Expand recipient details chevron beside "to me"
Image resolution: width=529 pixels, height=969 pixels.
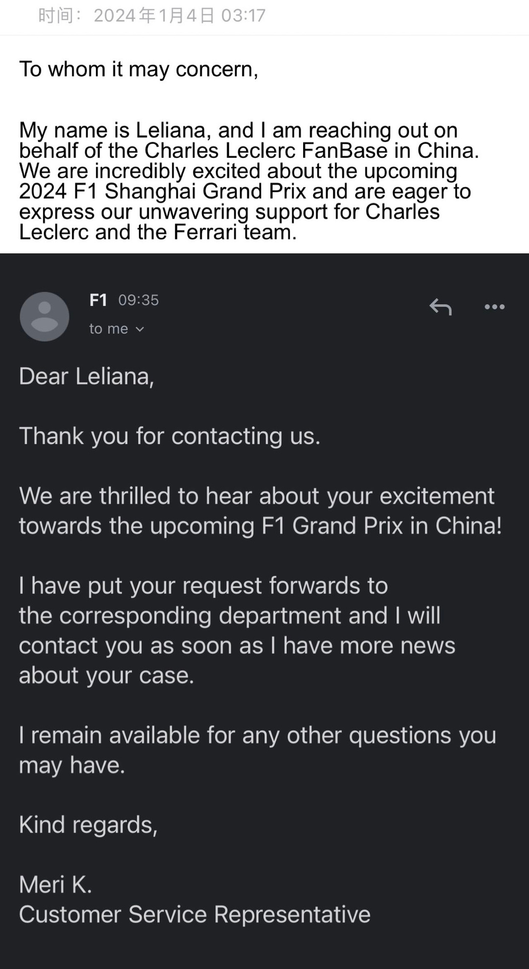(140, 329)
